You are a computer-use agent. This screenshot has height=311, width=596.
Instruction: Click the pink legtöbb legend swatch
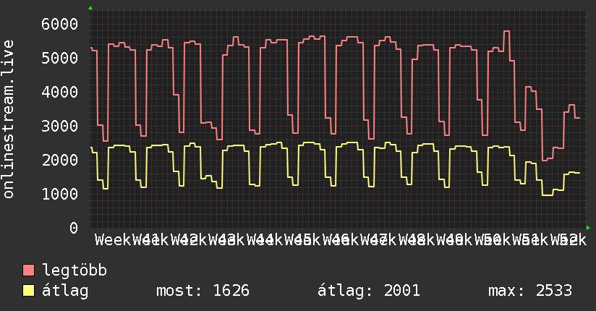pyautogui.click(x=28, y=270)
